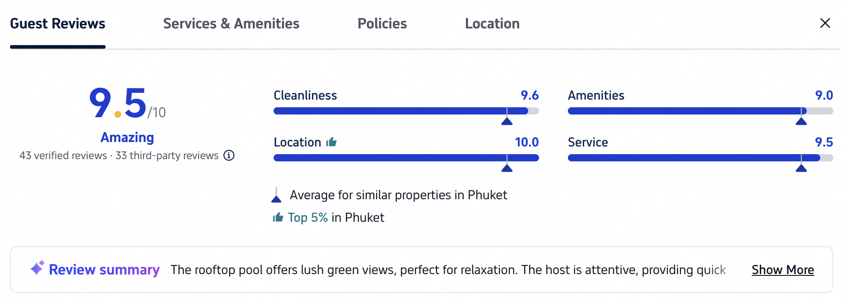Select the Location tab

pos(492,23)
